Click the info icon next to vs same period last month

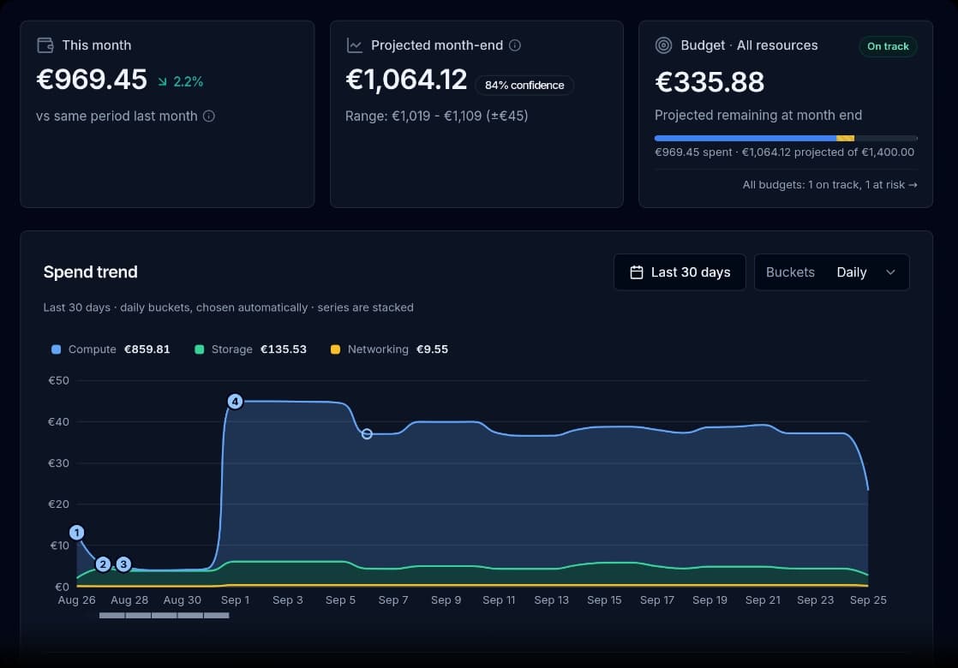[x=209, y=116]
